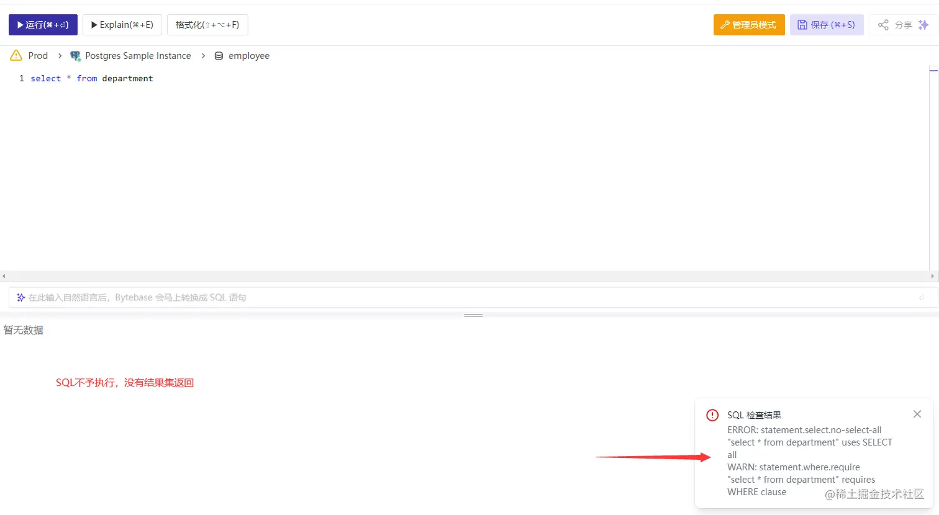The width and height of the screenshot is (939, 515).
Task: Click the right arrow of horizontal scrollbar
Action: coord(932,276)
